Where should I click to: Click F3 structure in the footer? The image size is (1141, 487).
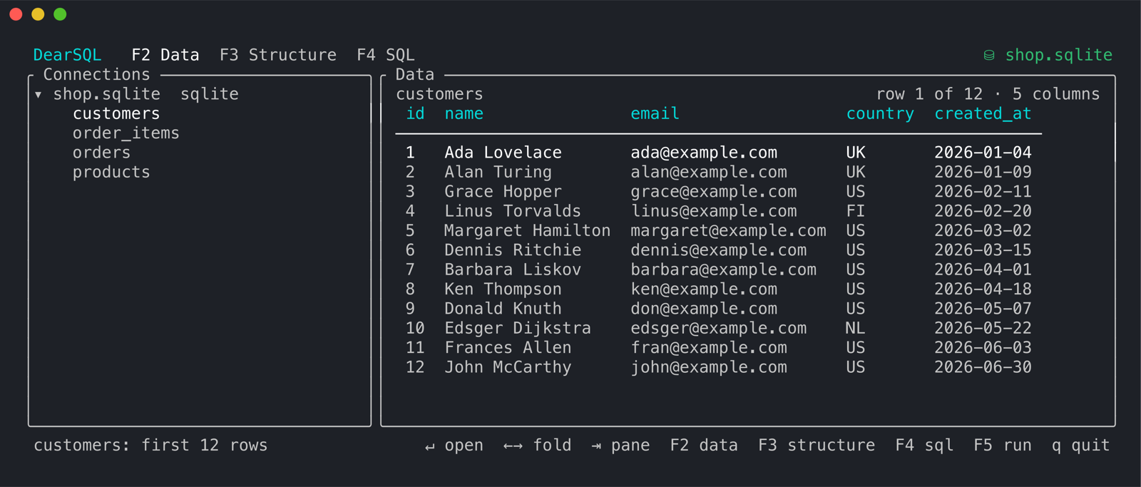817,446
